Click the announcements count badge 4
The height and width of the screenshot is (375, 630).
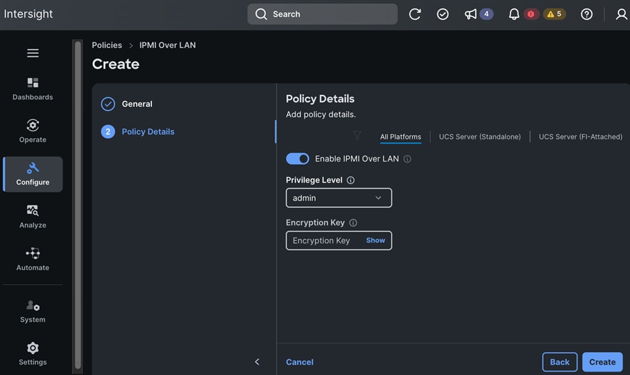click(x=486, y=14)
